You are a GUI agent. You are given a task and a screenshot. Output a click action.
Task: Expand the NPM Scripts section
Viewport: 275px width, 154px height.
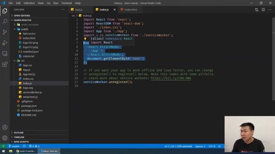(x=21, y=142)
